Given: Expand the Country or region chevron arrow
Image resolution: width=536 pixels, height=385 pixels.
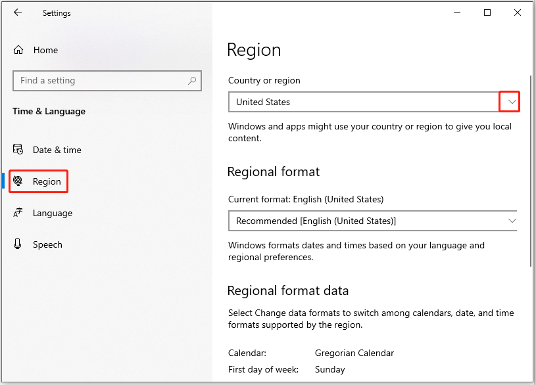Looking at the screenshot, I should click(x=510, y=102).
